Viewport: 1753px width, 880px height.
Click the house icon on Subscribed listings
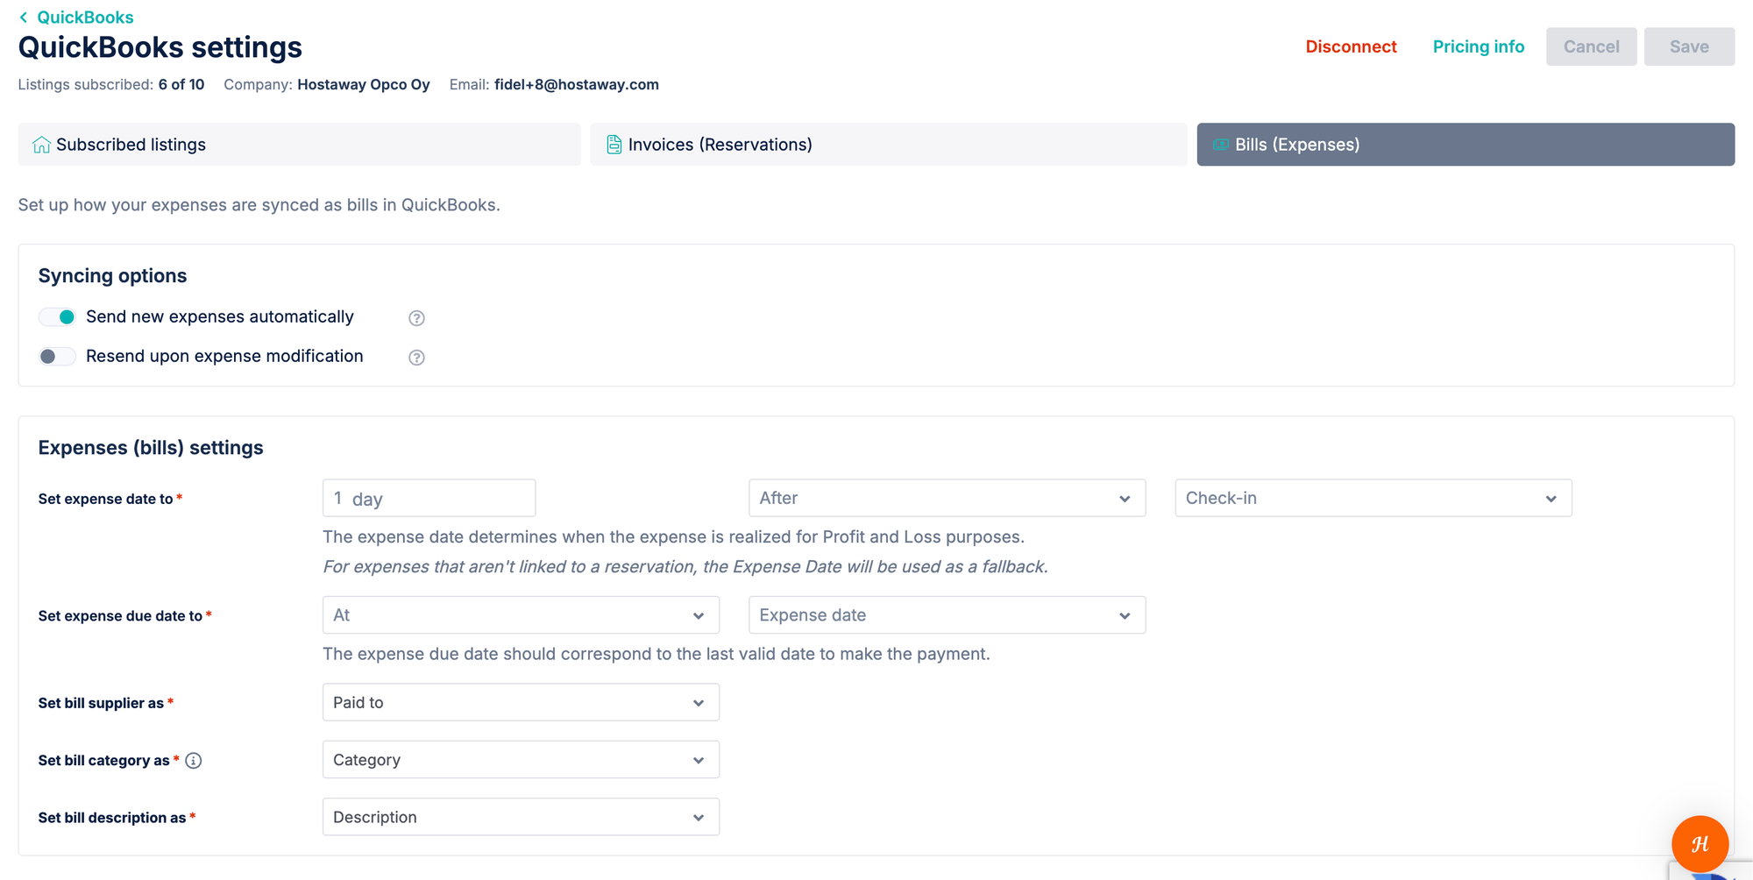(x=41, y=145)
